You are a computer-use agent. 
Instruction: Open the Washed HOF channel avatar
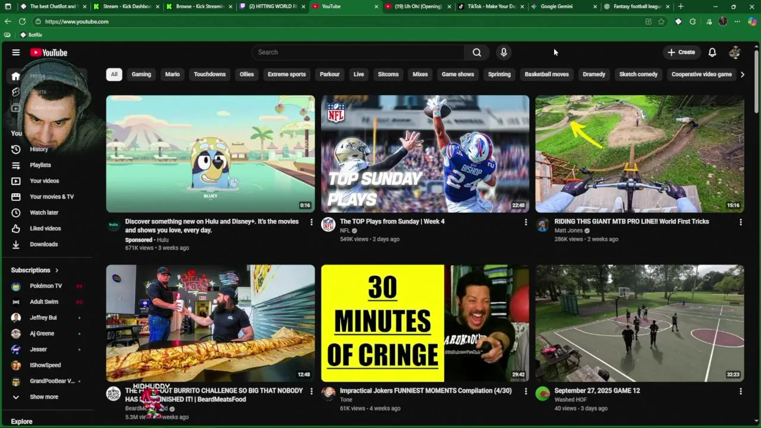543,394
